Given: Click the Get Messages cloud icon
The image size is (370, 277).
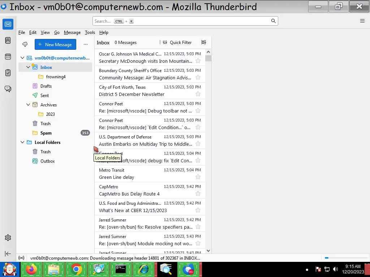Looking at the screenshot, I should tap(25, 44).
